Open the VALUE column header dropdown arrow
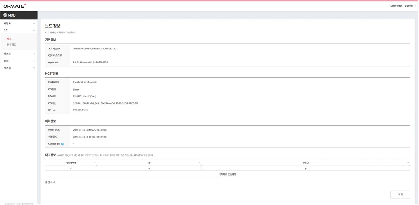 click(x=408, y=163)
